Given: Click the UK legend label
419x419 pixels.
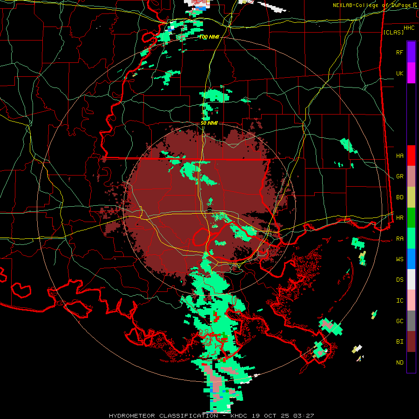Looking at the screenshot, I should pos(399,73).
